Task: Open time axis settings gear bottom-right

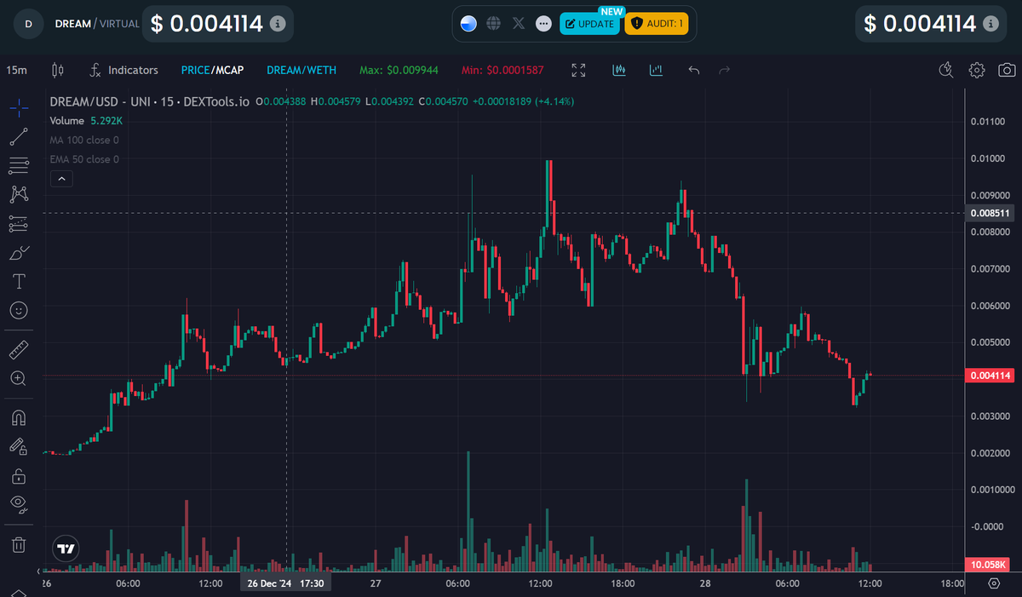Action: [x=993, y=583]
